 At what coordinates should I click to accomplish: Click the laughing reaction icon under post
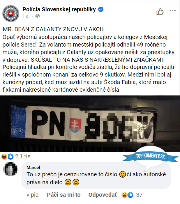(x=4, y=156)
